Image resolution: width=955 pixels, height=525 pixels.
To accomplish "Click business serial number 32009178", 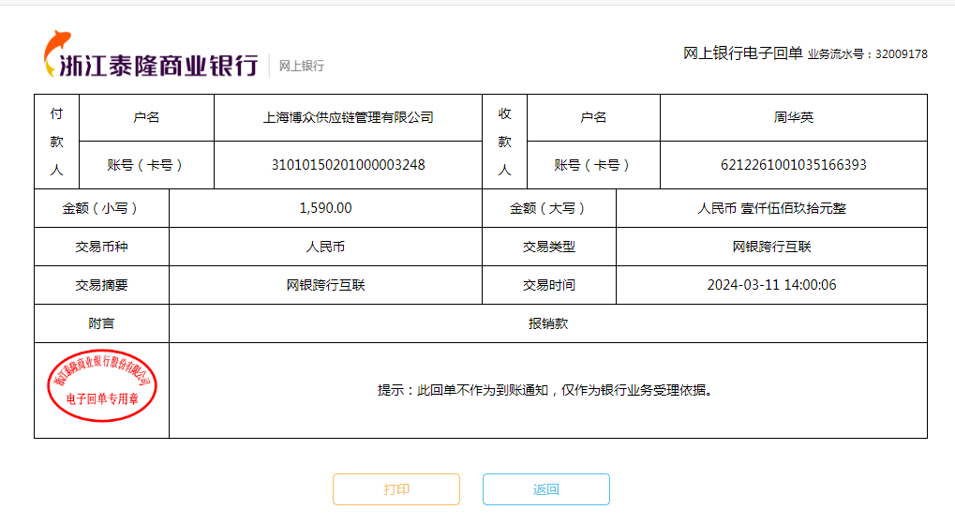I will (901, 54).
